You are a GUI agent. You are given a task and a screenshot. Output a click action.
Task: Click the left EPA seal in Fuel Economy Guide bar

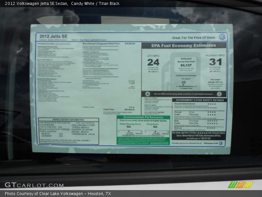147,94
